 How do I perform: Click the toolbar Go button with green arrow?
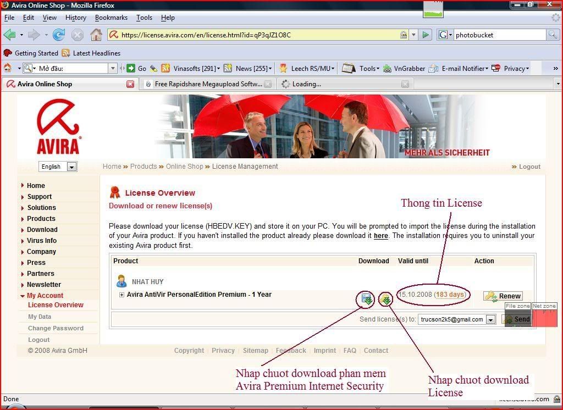point(136,68)
